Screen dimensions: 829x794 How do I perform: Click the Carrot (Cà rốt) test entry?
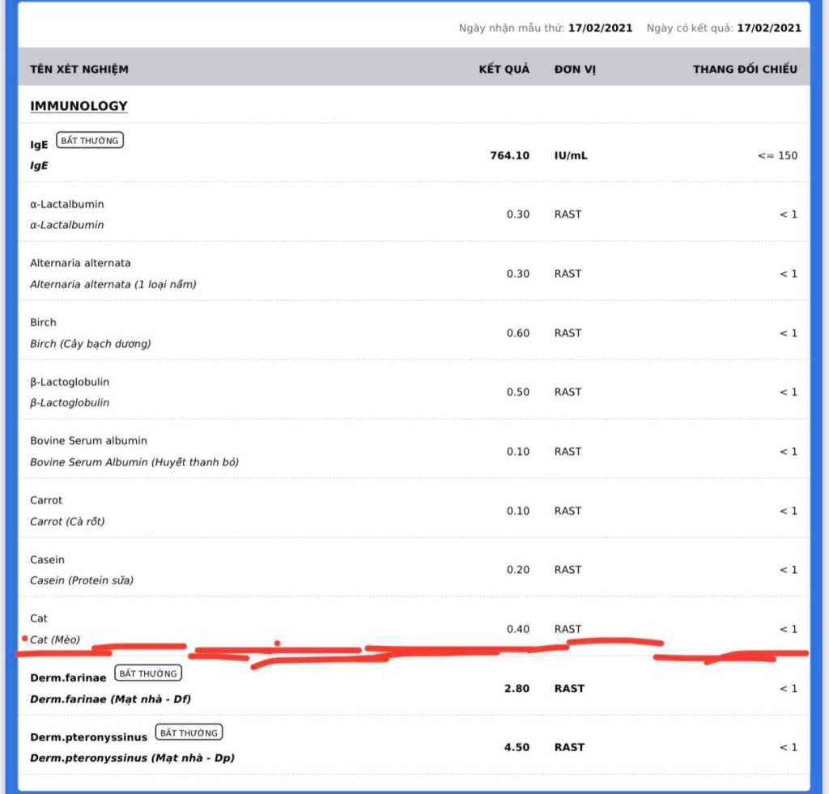tap(67, 521)
